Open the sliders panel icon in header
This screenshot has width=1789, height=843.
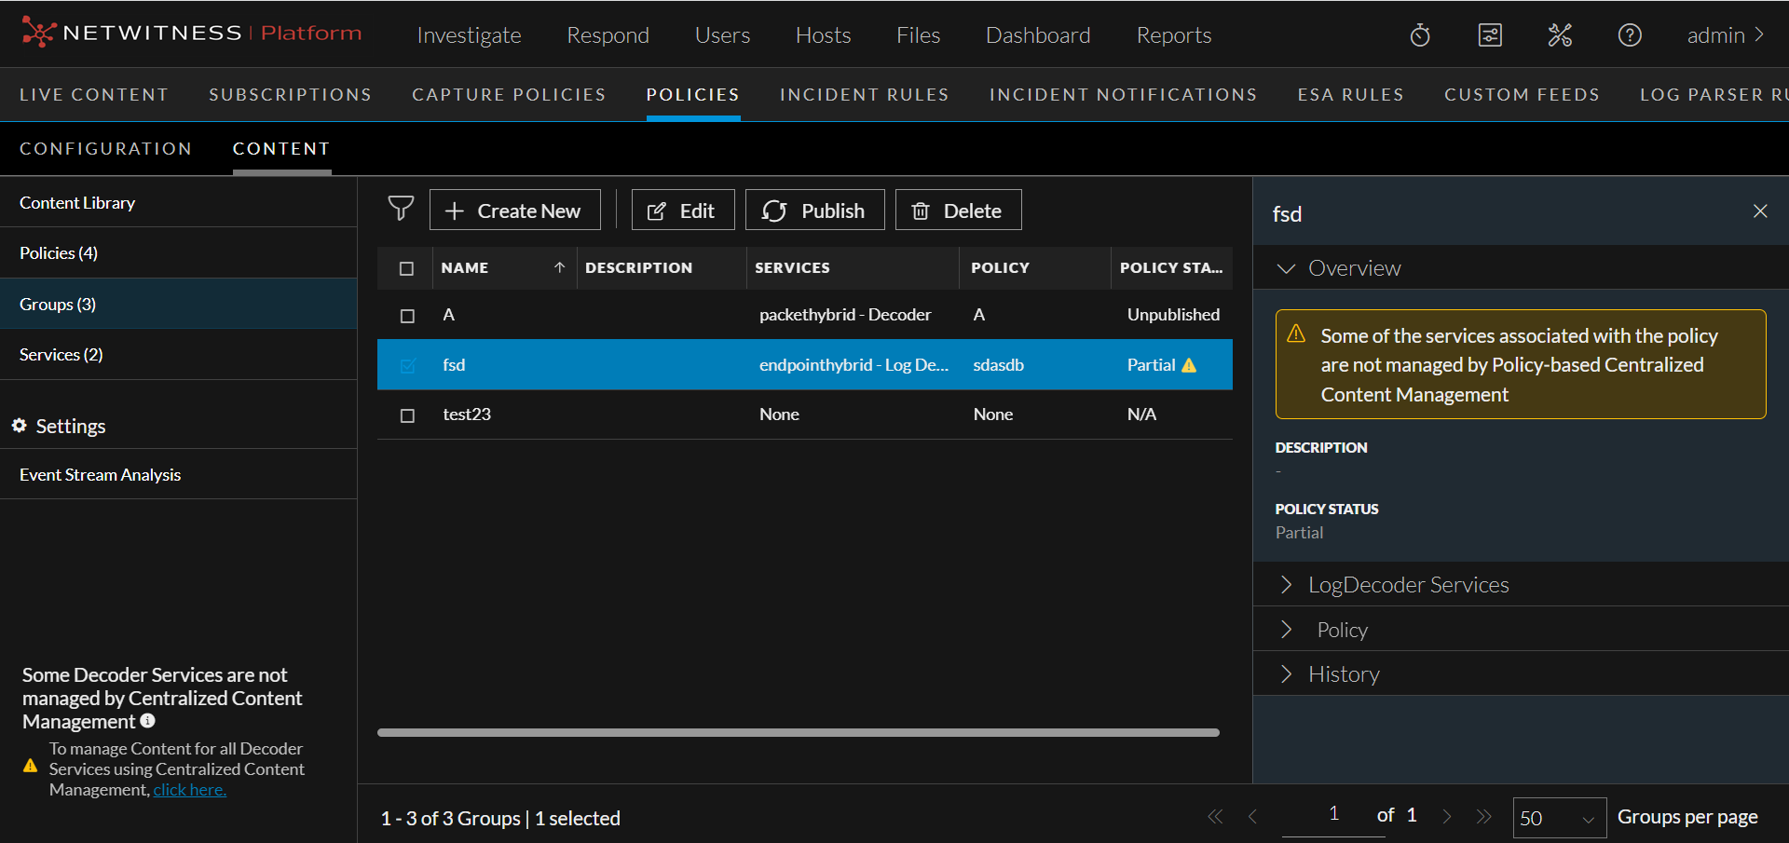coord(1490,35)
